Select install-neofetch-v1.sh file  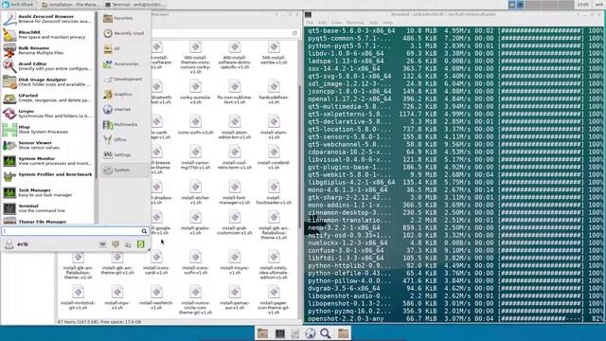(156, 297)
